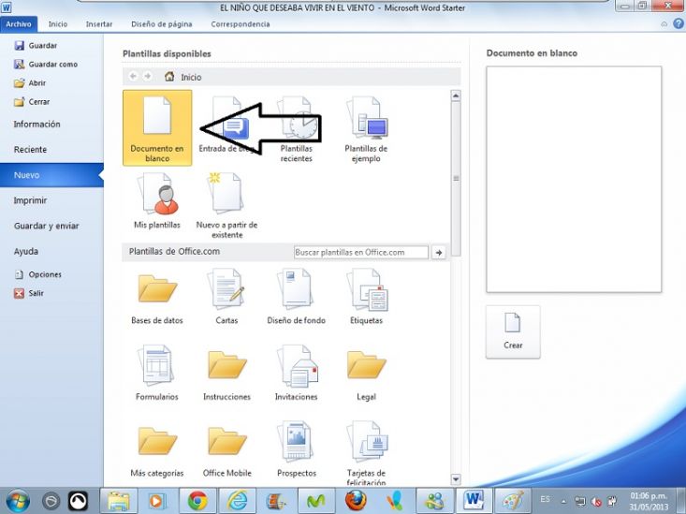Click the Buscar plantillas en Office.com field
Image resolution: width=686 pixels, height=514 pixels.
point(361,252)
